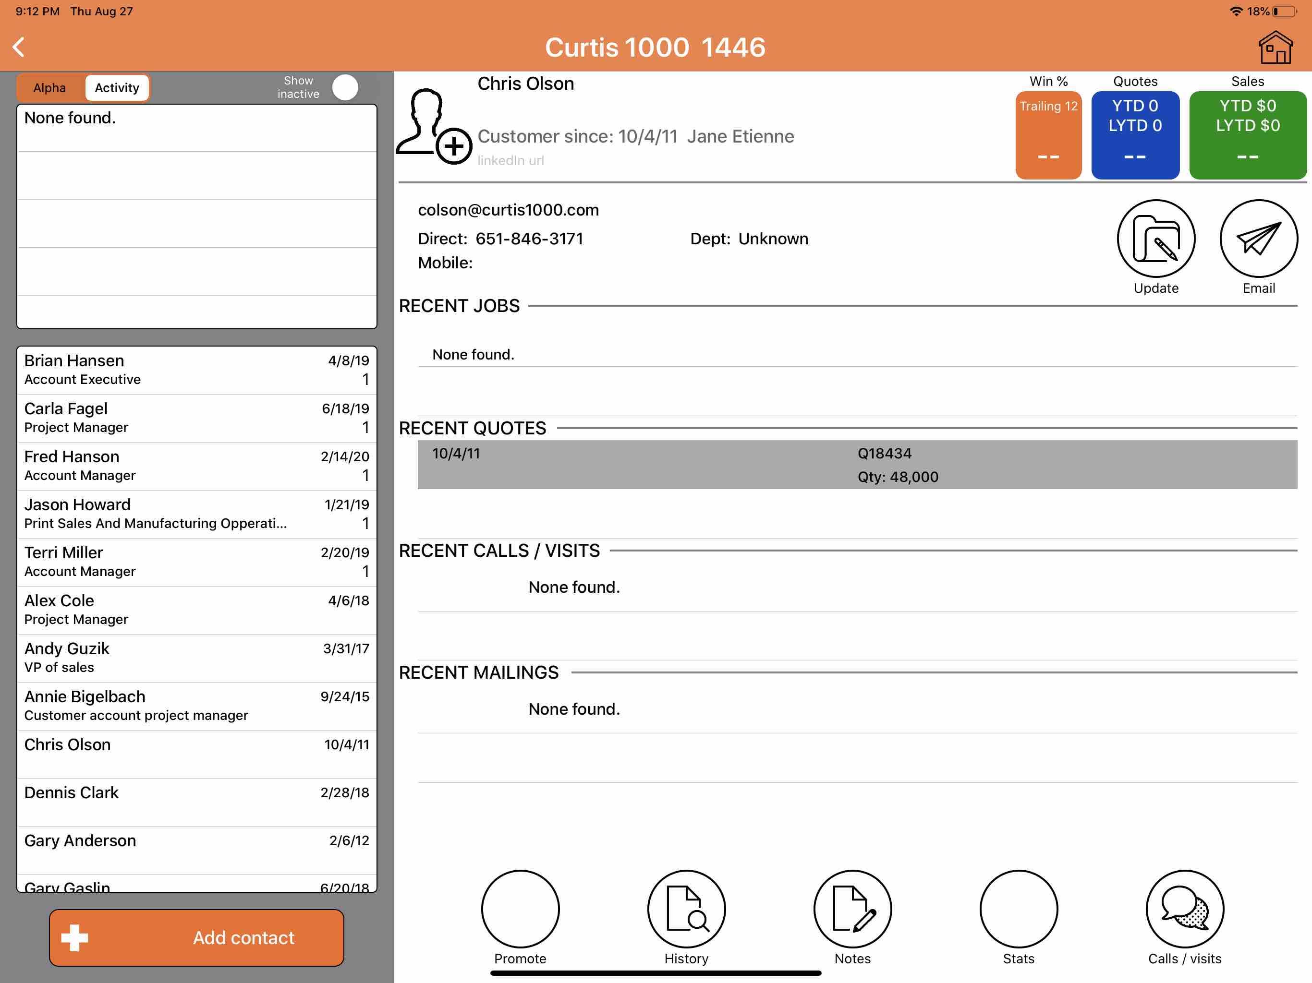The height and width of the screenshot is (983, 1312).
Task: Click the Stats circle button
Action: (x=1019, y=908)
